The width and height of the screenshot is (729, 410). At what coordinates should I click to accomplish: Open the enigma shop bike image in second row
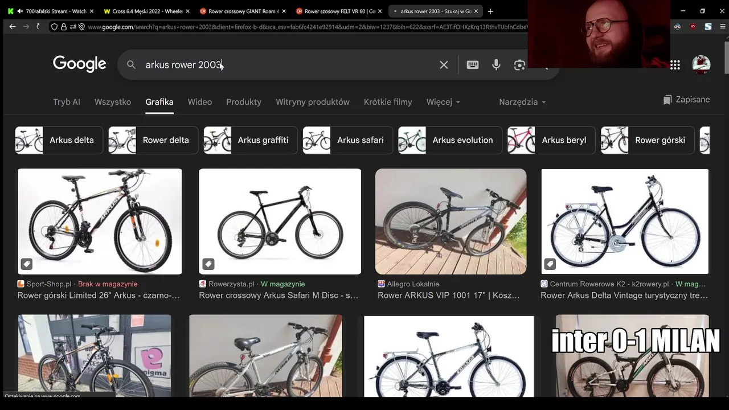[94, 356]
